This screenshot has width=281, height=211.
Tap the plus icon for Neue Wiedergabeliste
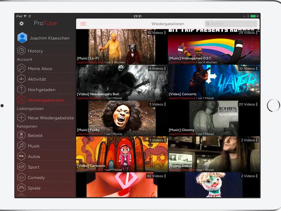(x=22, y=118)
